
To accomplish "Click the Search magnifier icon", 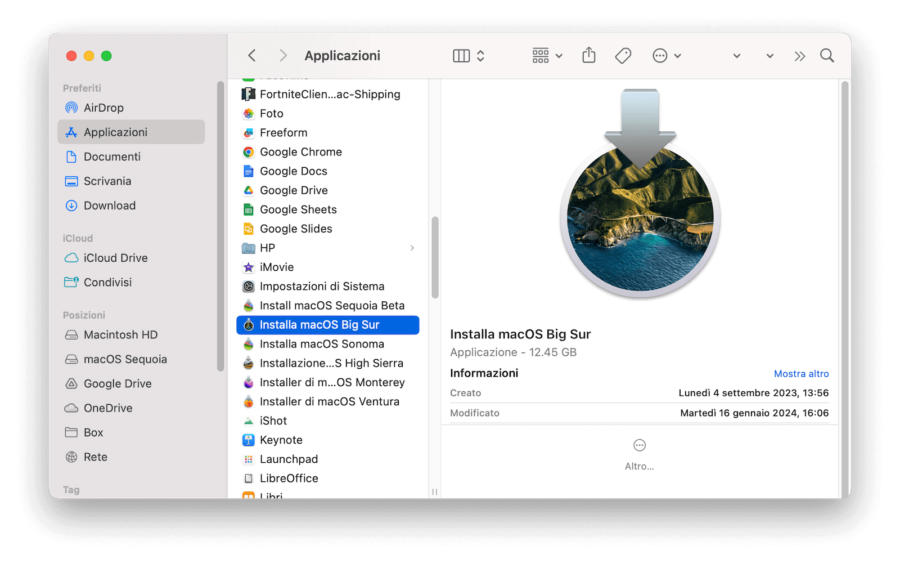I will 827,56.
